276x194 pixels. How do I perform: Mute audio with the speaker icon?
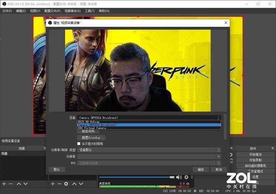click(x=179, y=177)
